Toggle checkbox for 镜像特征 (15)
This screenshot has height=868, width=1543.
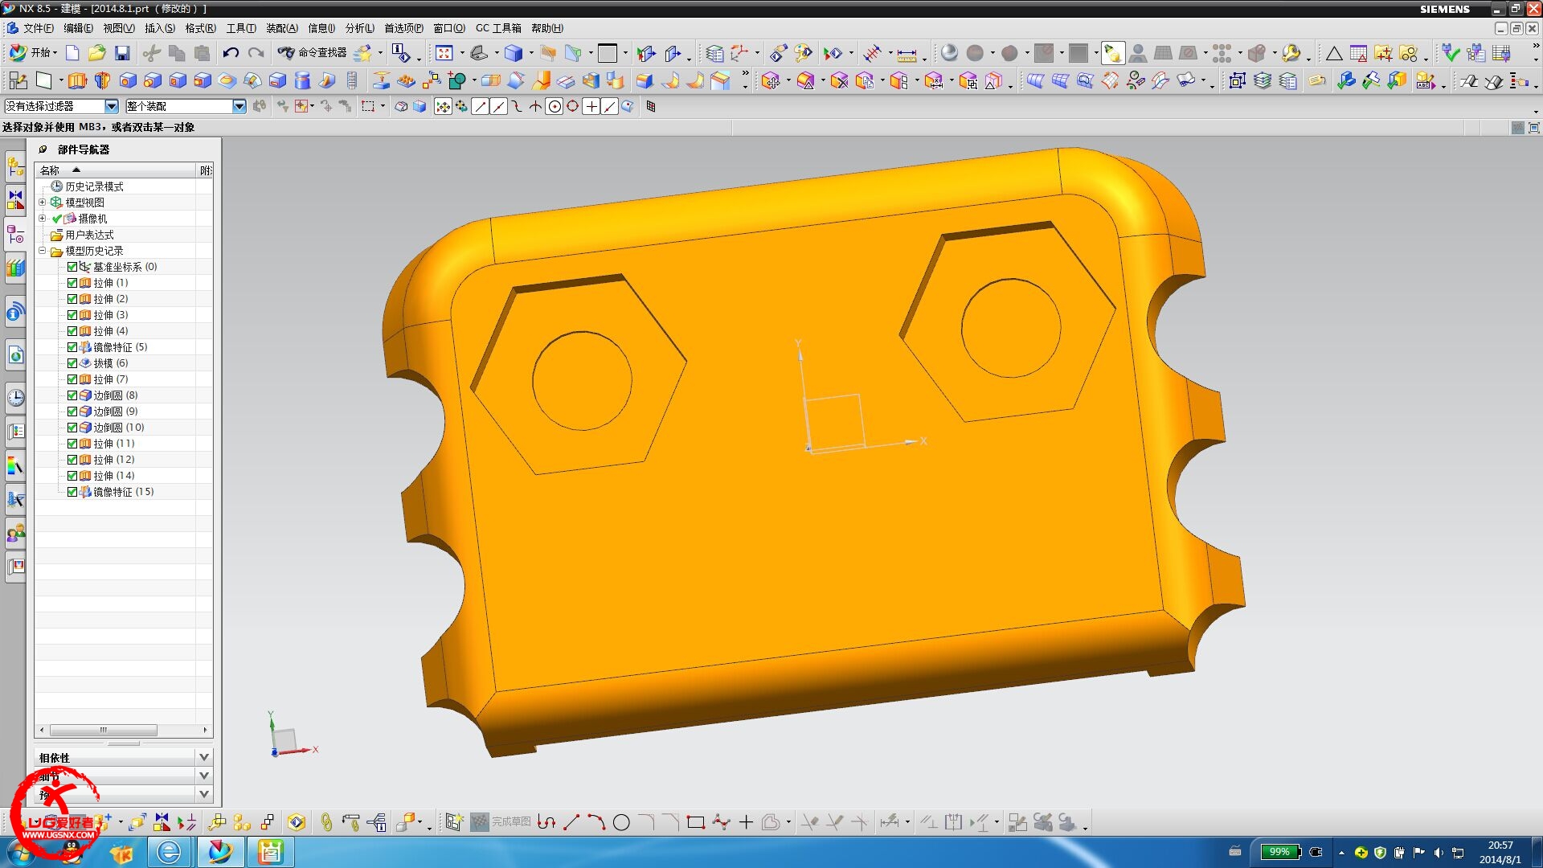(72, 492)
